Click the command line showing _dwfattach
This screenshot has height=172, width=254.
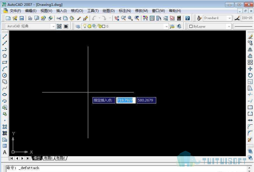pos(126,168)
